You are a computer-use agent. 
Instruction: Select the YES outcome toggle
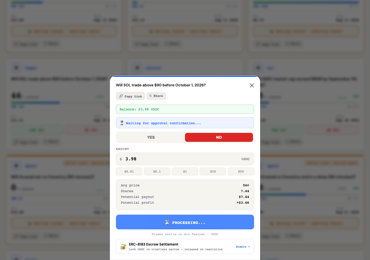(x=151, y=138)
